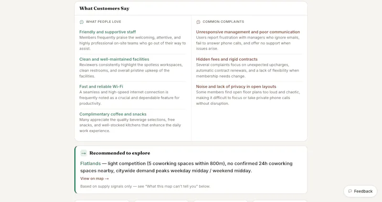This screenshot has height=202, width=382.
Task: Select Clean and well-maintained facilities heading
Action: [x=114, y=59]
